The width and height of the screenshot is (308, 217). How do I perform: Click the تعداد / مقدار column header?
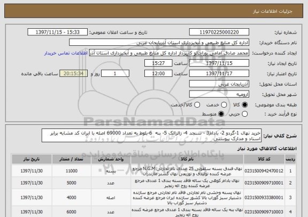pyautogui.click(x=71, y=159)
